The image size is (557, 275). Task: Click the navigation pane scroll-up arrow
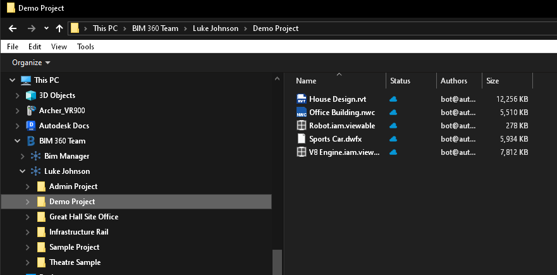click(x=277, y=79)
